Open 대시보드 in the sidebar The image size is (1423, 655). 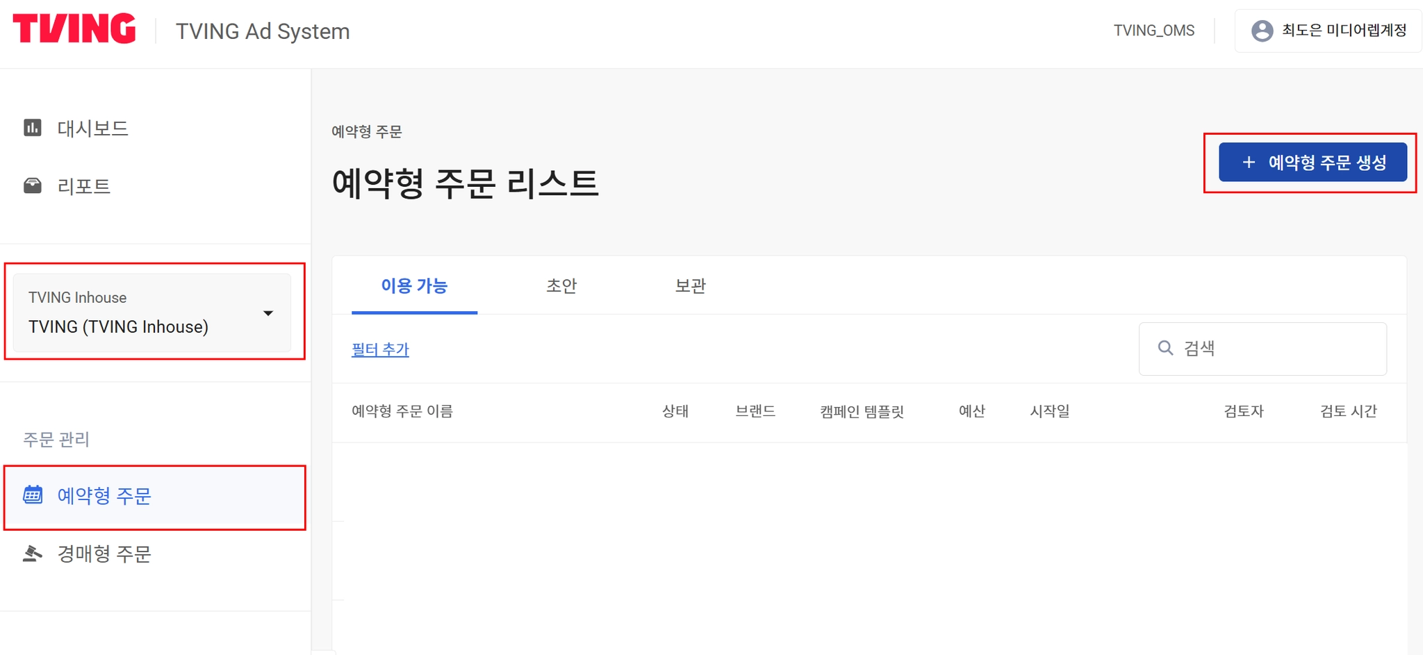point(92,128)
